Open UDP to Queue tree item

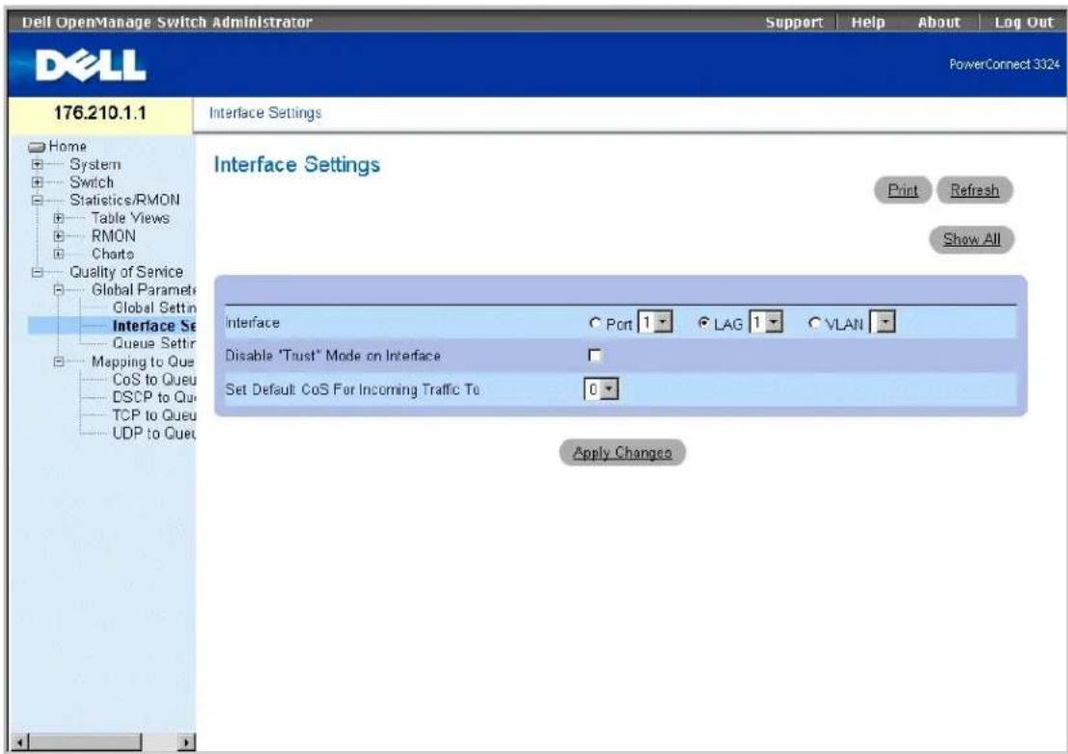(x=154, y=434)
